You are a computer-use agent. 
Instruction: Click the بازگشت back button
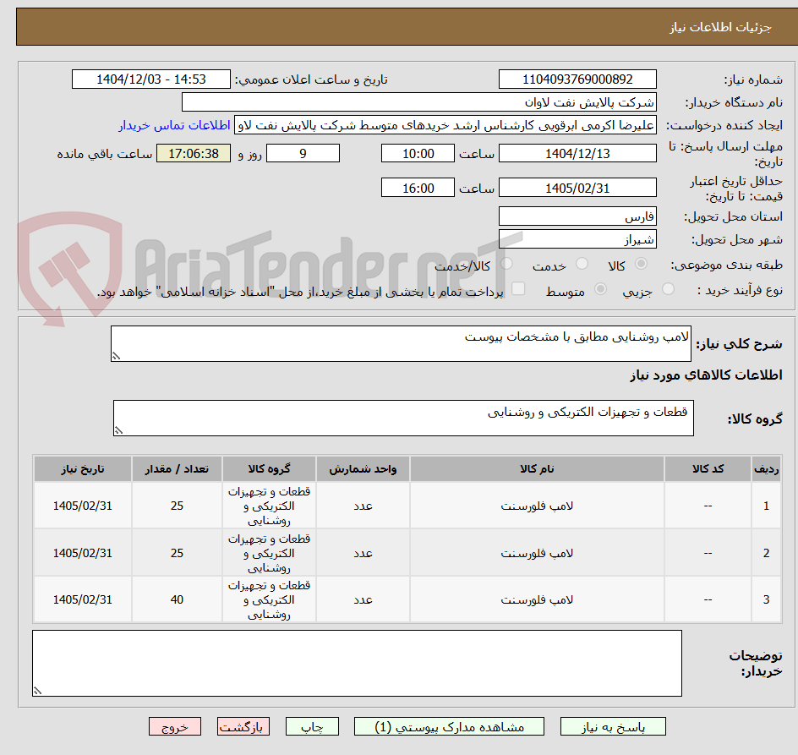tap(243, 726)
